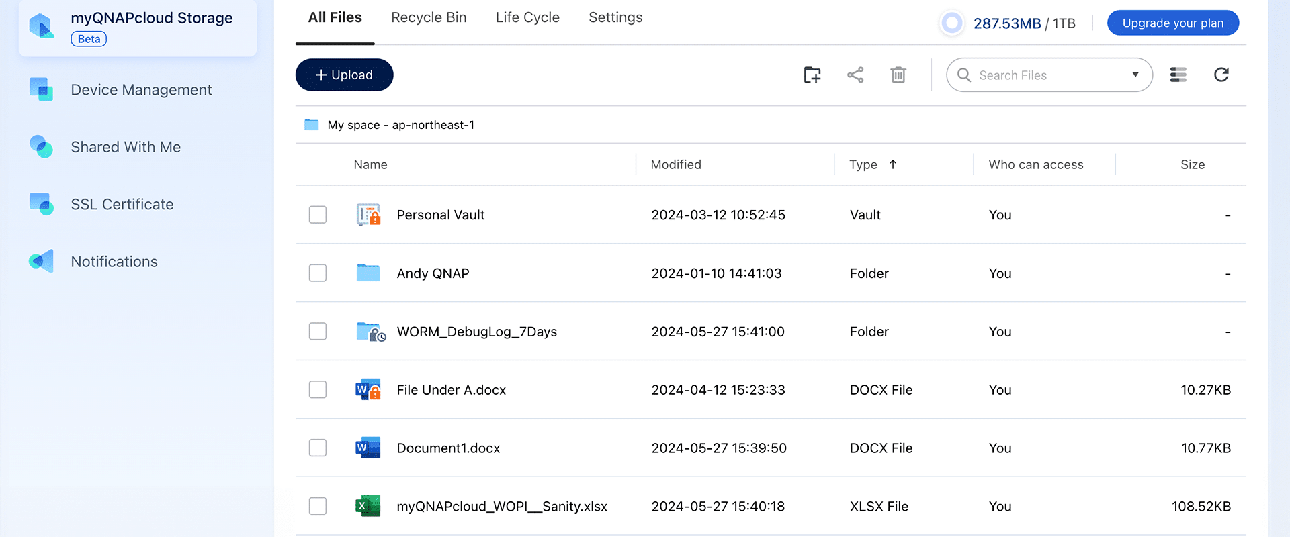Tick the WORM_DebugLog_7Days checkbox
The width and height of the screenshot is (1290, 537).
coord(318,332)
